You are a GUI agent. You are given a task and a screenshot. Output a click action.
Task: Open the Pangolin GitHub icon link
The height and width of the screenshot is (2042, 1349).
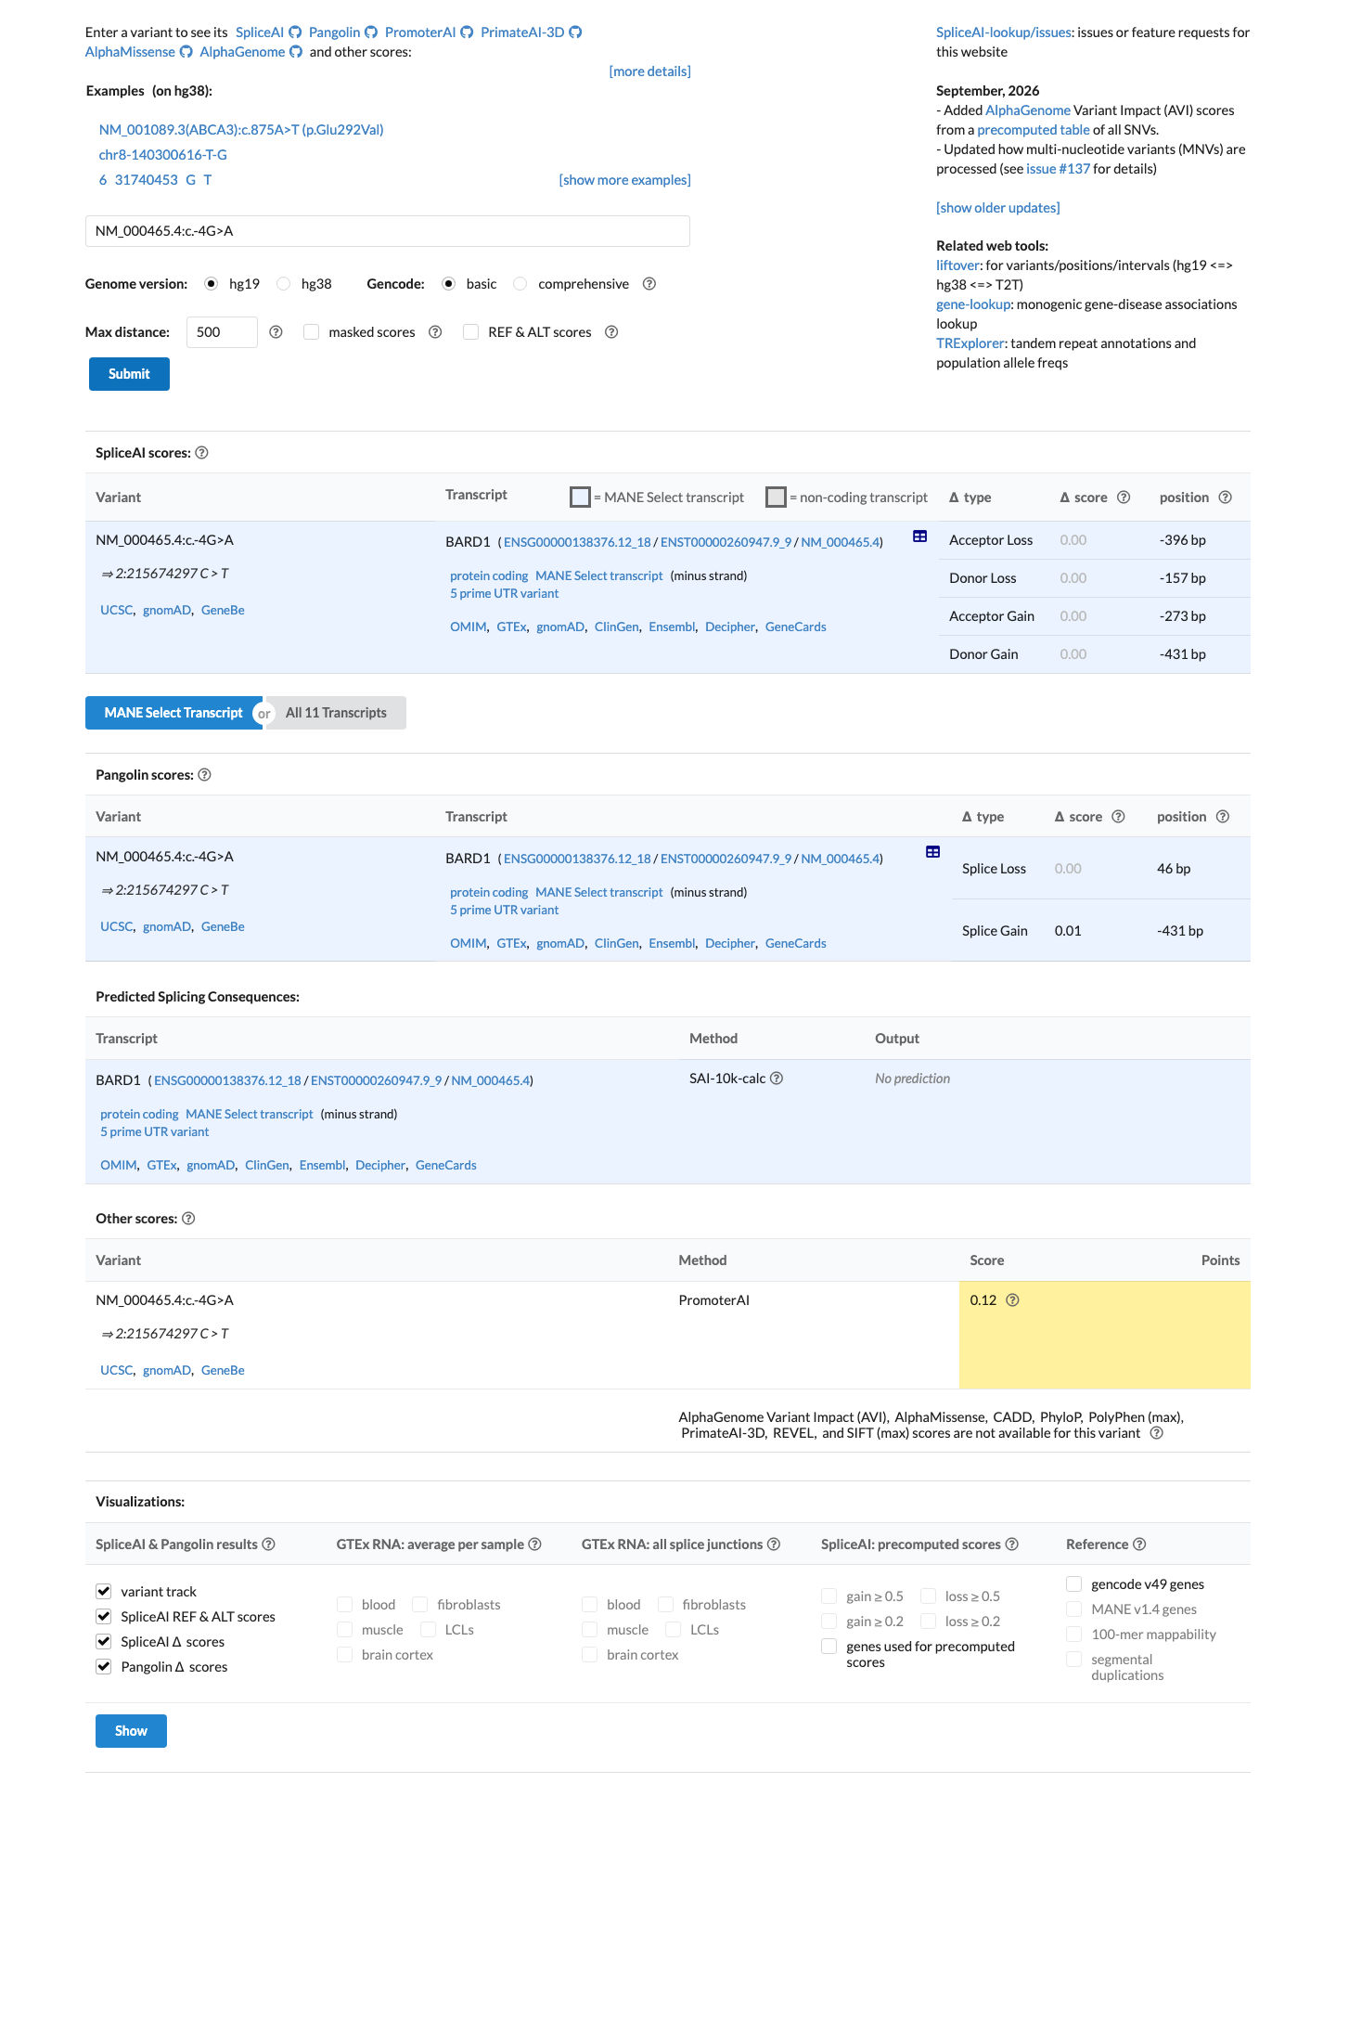click(371, 32)
